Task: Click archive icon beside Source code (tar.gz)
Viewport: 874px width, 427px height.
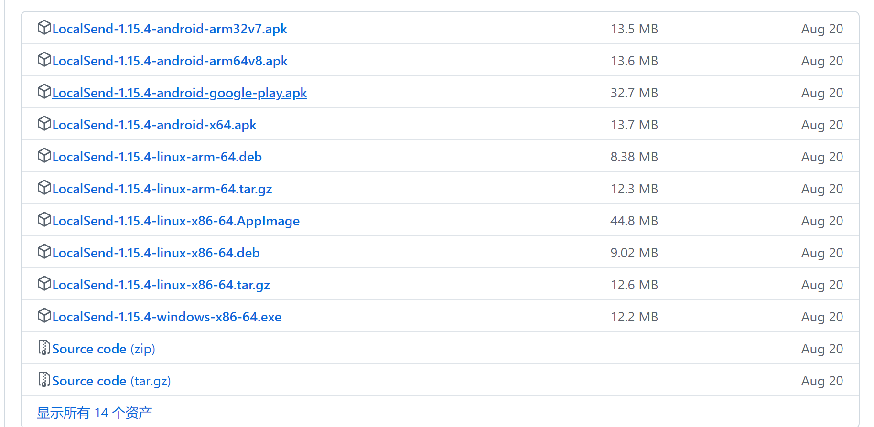Action: 44,380
